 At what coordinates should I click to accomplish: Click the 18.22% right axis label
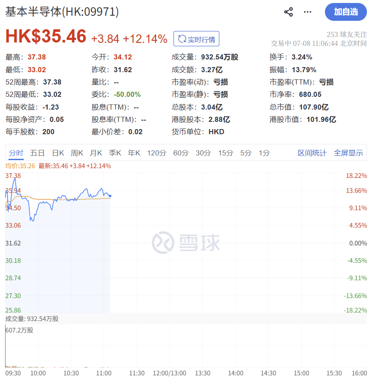pyautogui.click(x=356, y=176)
